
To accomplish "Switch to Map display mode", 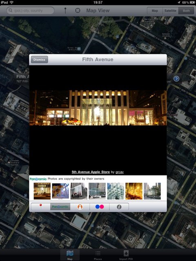I will [x=155, y=11].
